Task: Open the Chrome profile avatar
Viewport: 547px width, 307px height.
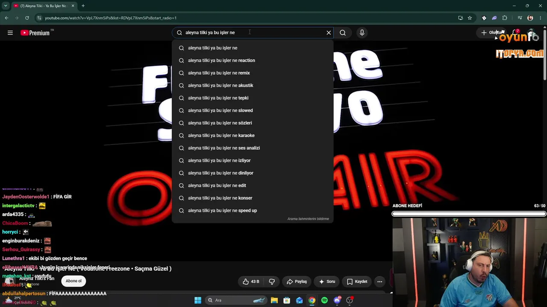Action: click(x=530, y=18)
